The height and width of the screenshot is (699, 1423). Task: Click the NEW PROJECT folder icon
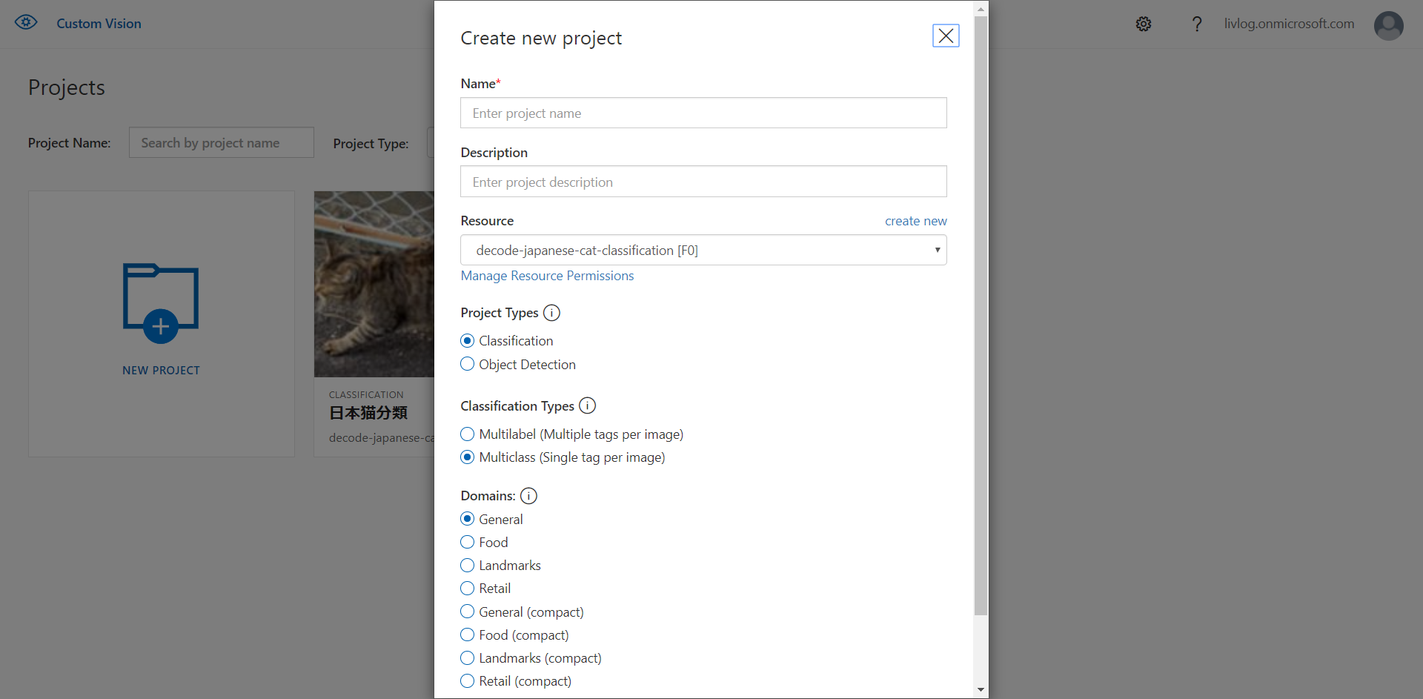(160, 302)
